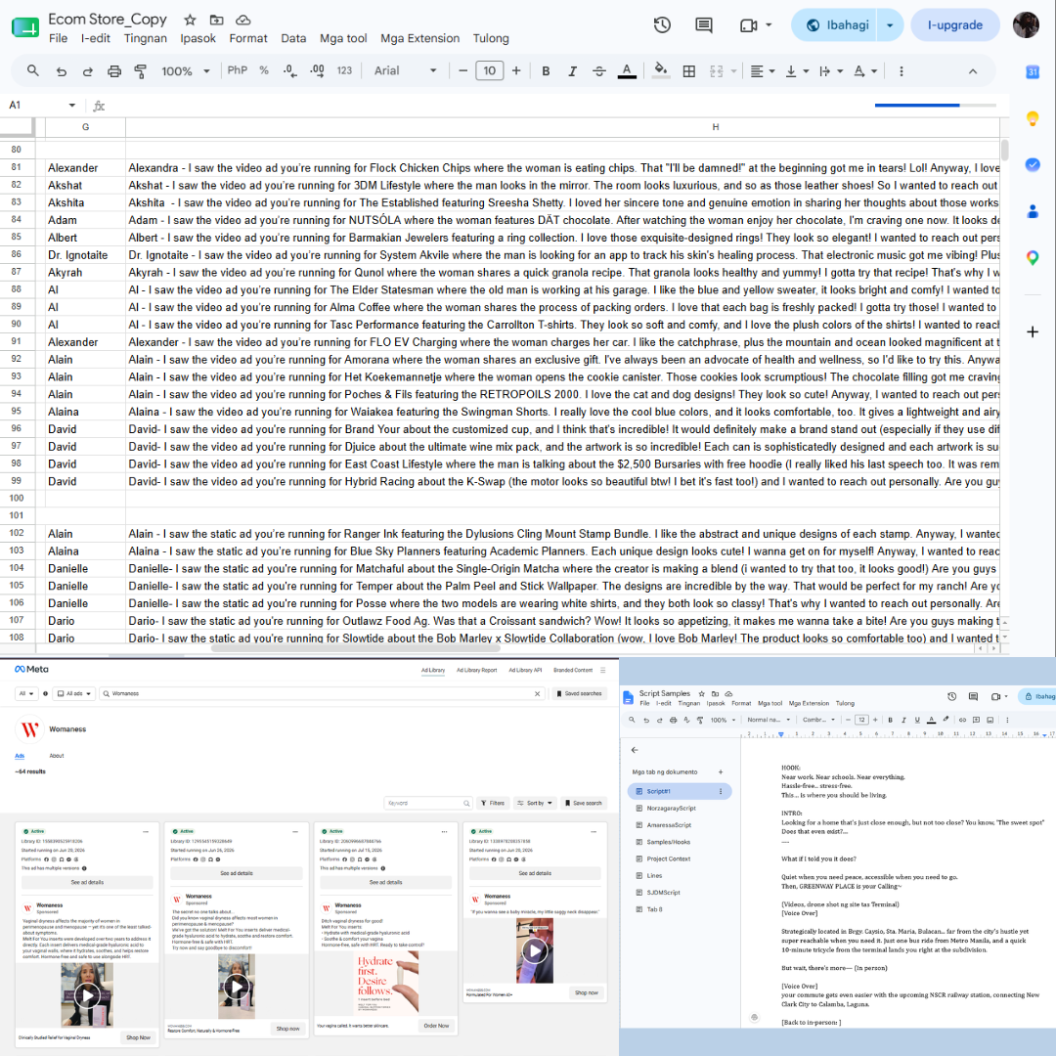Open the Sheets Mga Extension menu
The height and width of the screenshot is (1056, 1056).
(419, 38)
